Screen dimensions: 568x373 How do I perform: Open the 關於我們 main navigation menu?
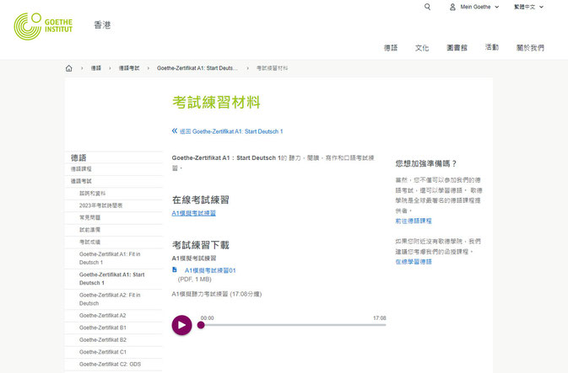530,48
